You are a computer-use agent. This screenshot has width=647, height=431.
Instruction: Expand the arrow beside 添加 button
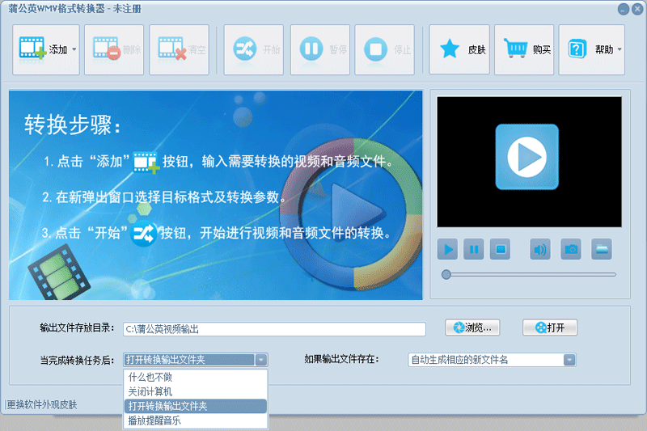tap(74, 49)
